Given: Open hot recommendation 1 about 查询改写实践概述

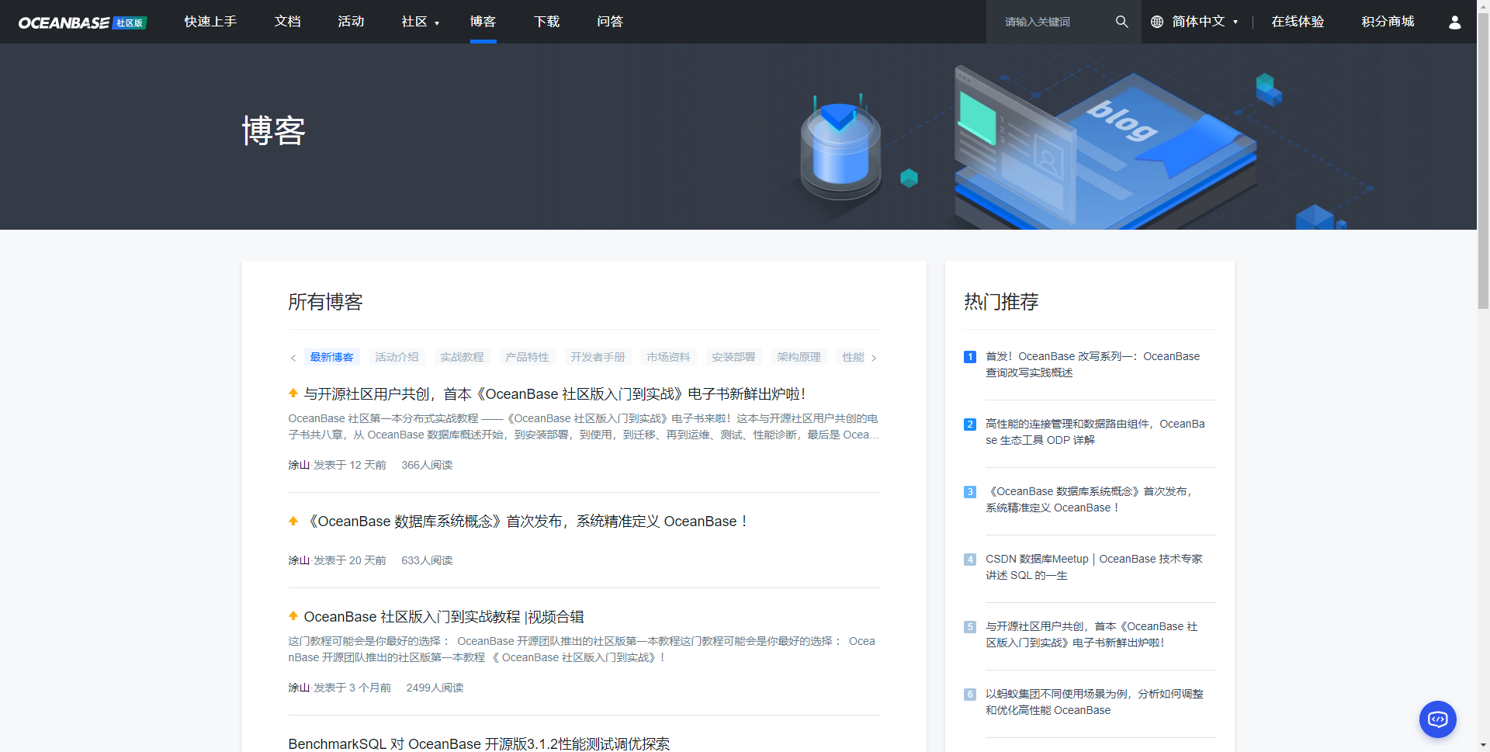Looking at the screenshot, I should click(x=1093, y=365).
